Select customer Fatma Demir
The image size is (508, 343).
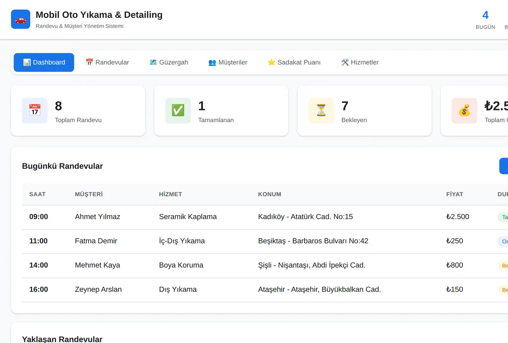click(x=96, y=241)
